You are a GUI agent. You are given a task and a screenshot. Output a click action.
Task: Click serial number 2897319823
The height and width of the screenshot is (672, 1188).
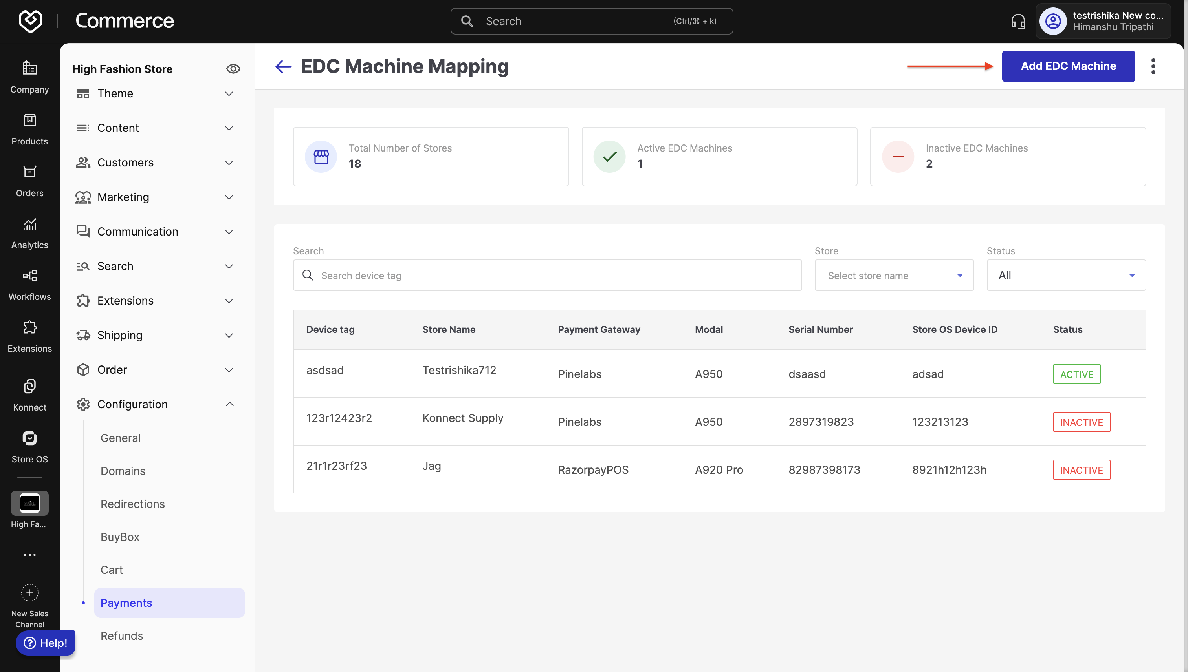821,422
